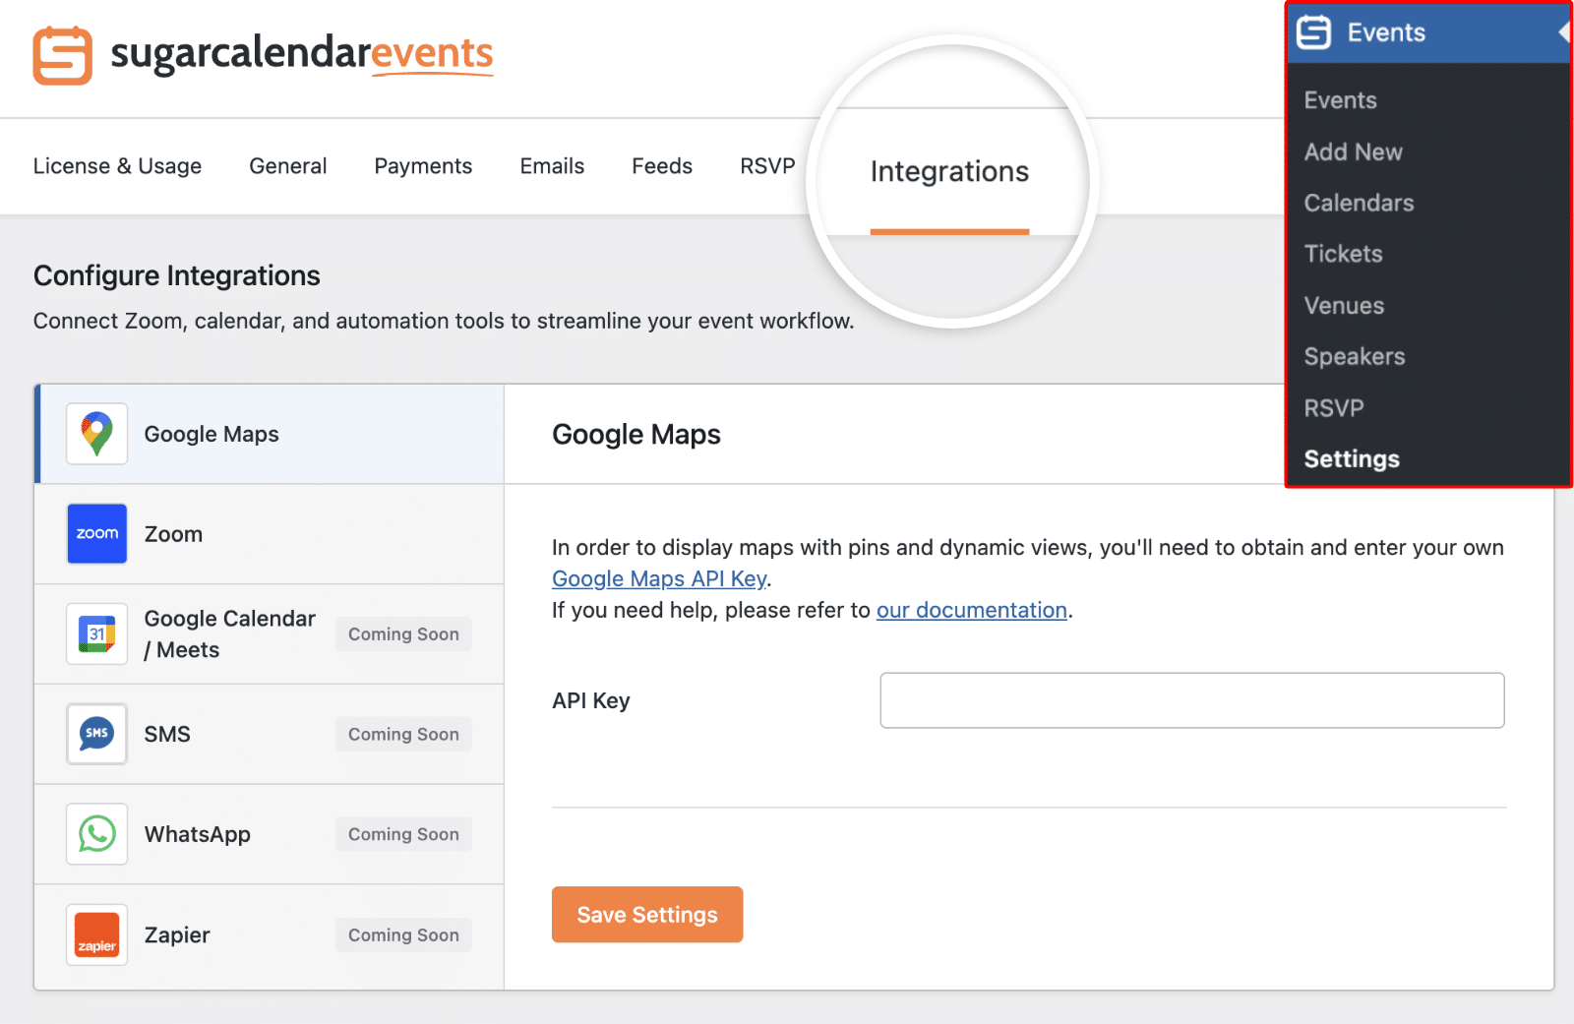This screenshot has height=1024, width=1574.
Task: Click the API Key label
Action: click(591, 700)
